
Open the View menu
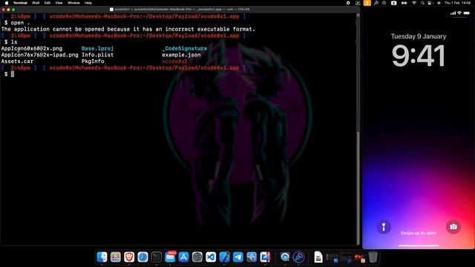coord(59,3)
